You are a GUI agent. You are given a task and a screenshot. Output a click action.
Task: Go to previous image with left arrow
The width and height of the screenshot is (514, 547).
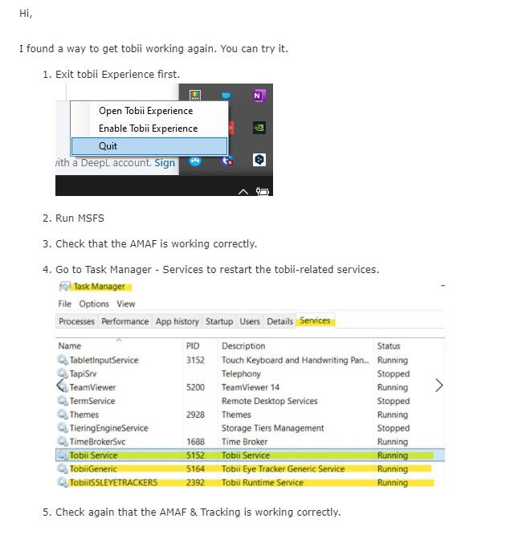click(x=60, y=386)
